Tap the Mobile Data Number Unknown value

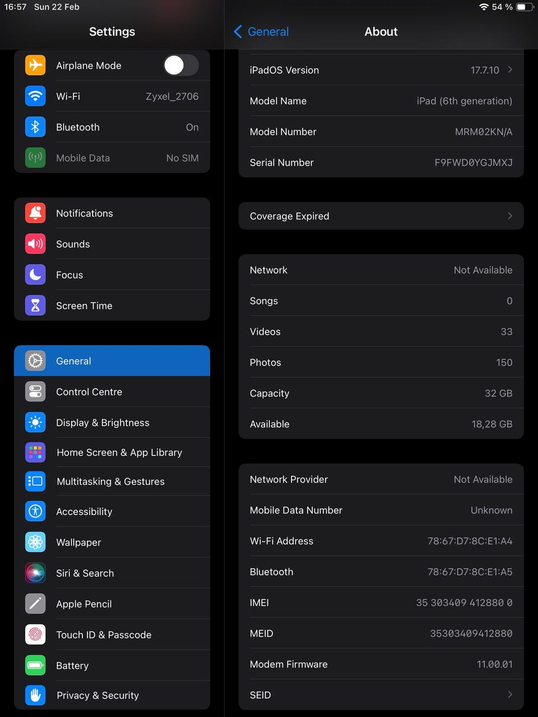[491, 510]
